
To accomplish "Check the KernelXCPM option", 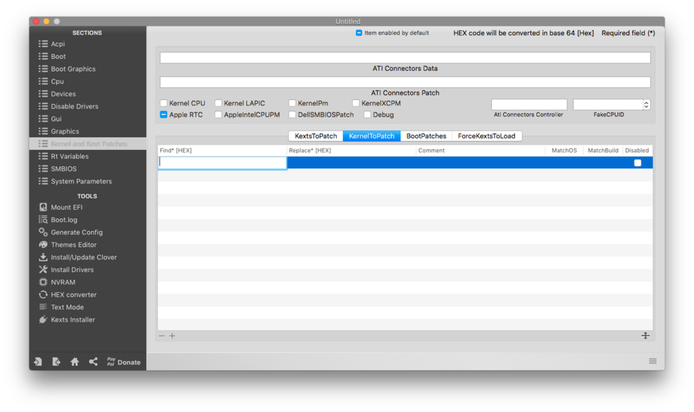I will click(356, 103).
